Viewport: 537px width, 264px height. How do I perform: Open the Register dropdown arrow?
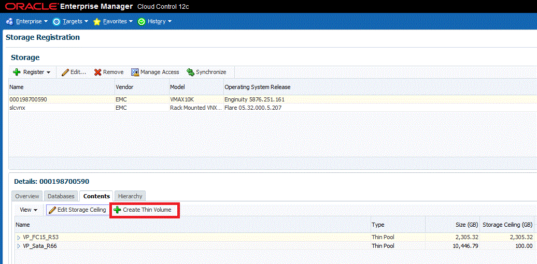[48, 72]
